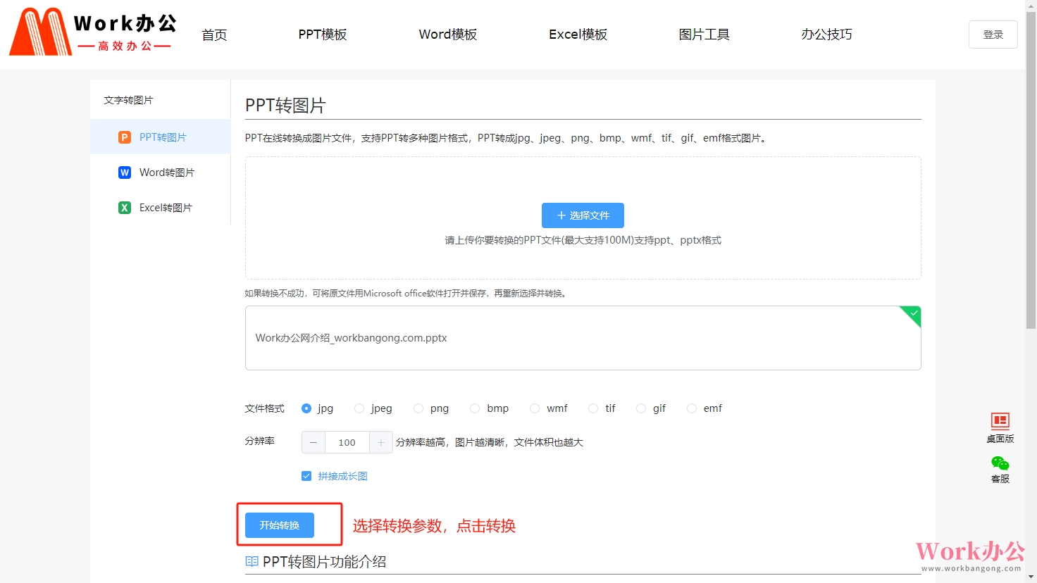Image resolution: width=1037 pixels, height=583 pixels.
Task: Click the 登录 login button
Action: pos(993,35)
